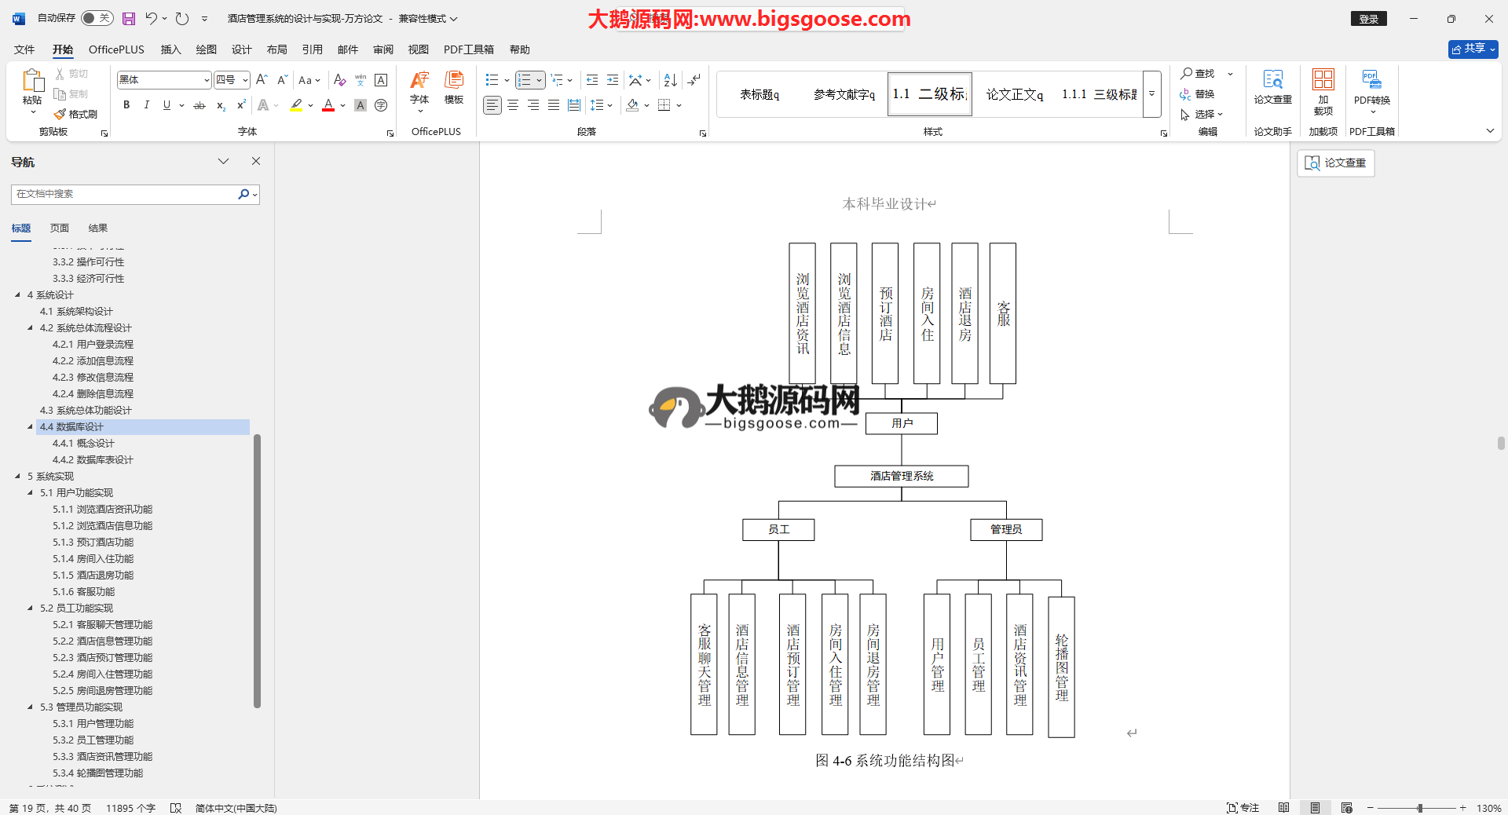Click the undo arrow icon
The height and width of the screenshot is (815, 1508).
click(151, 18)
